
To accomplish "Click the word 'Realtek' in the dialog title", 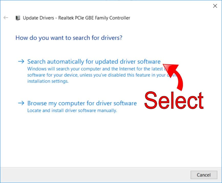I will pyautogui.click(x=66, y=18).
